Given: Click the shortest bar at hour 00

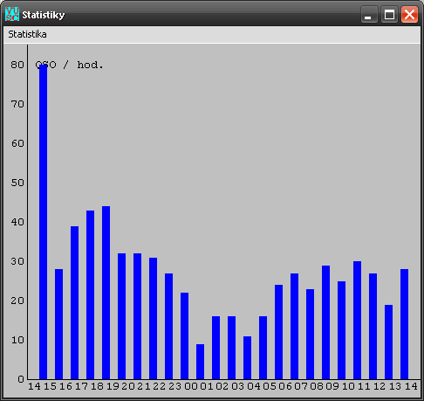Looking at the screenshot, I should tap(200, 362).
